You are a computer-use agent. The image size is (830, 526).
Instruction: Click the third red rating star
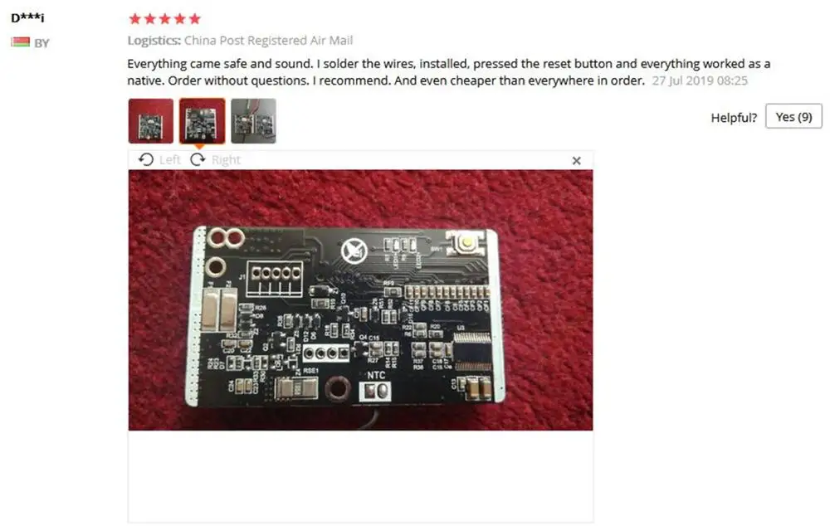point(165,19)
